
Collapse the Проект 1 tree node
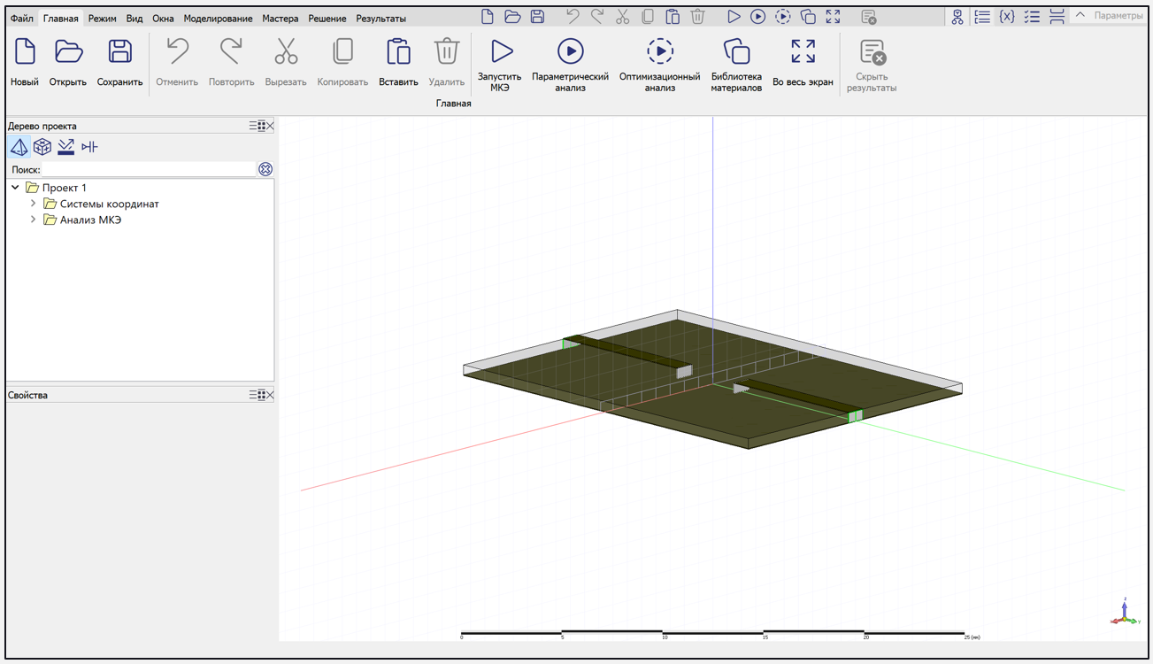coord(16,188)
